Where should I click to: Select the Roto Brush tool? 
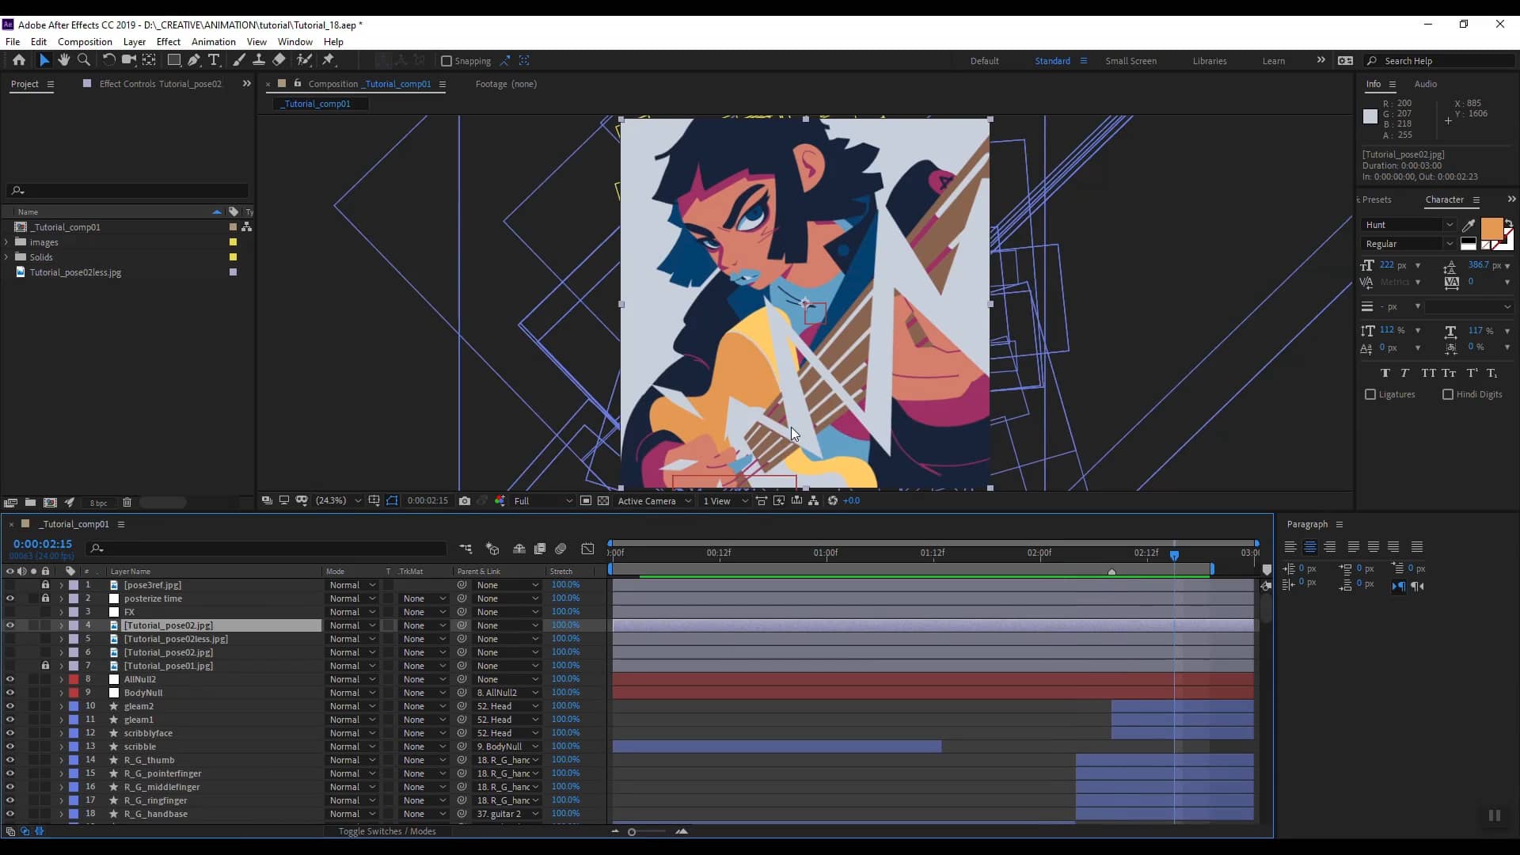(305, 60)
